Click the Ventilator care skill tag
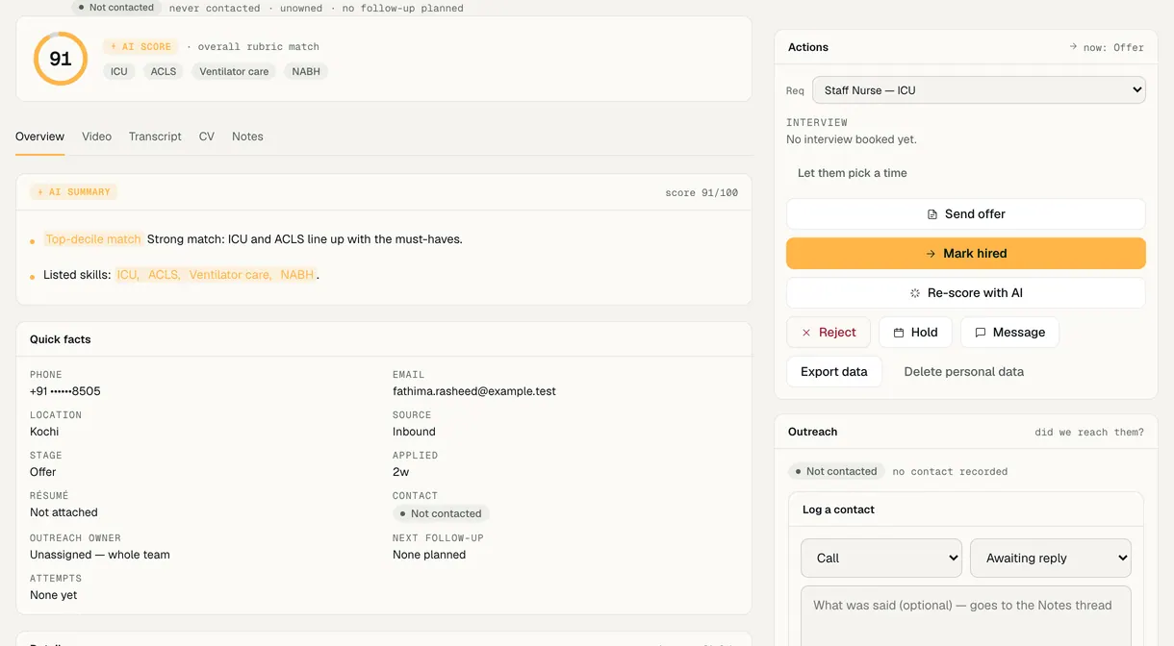Screen dimensions: 1174x646 click(x=234, y=71)
